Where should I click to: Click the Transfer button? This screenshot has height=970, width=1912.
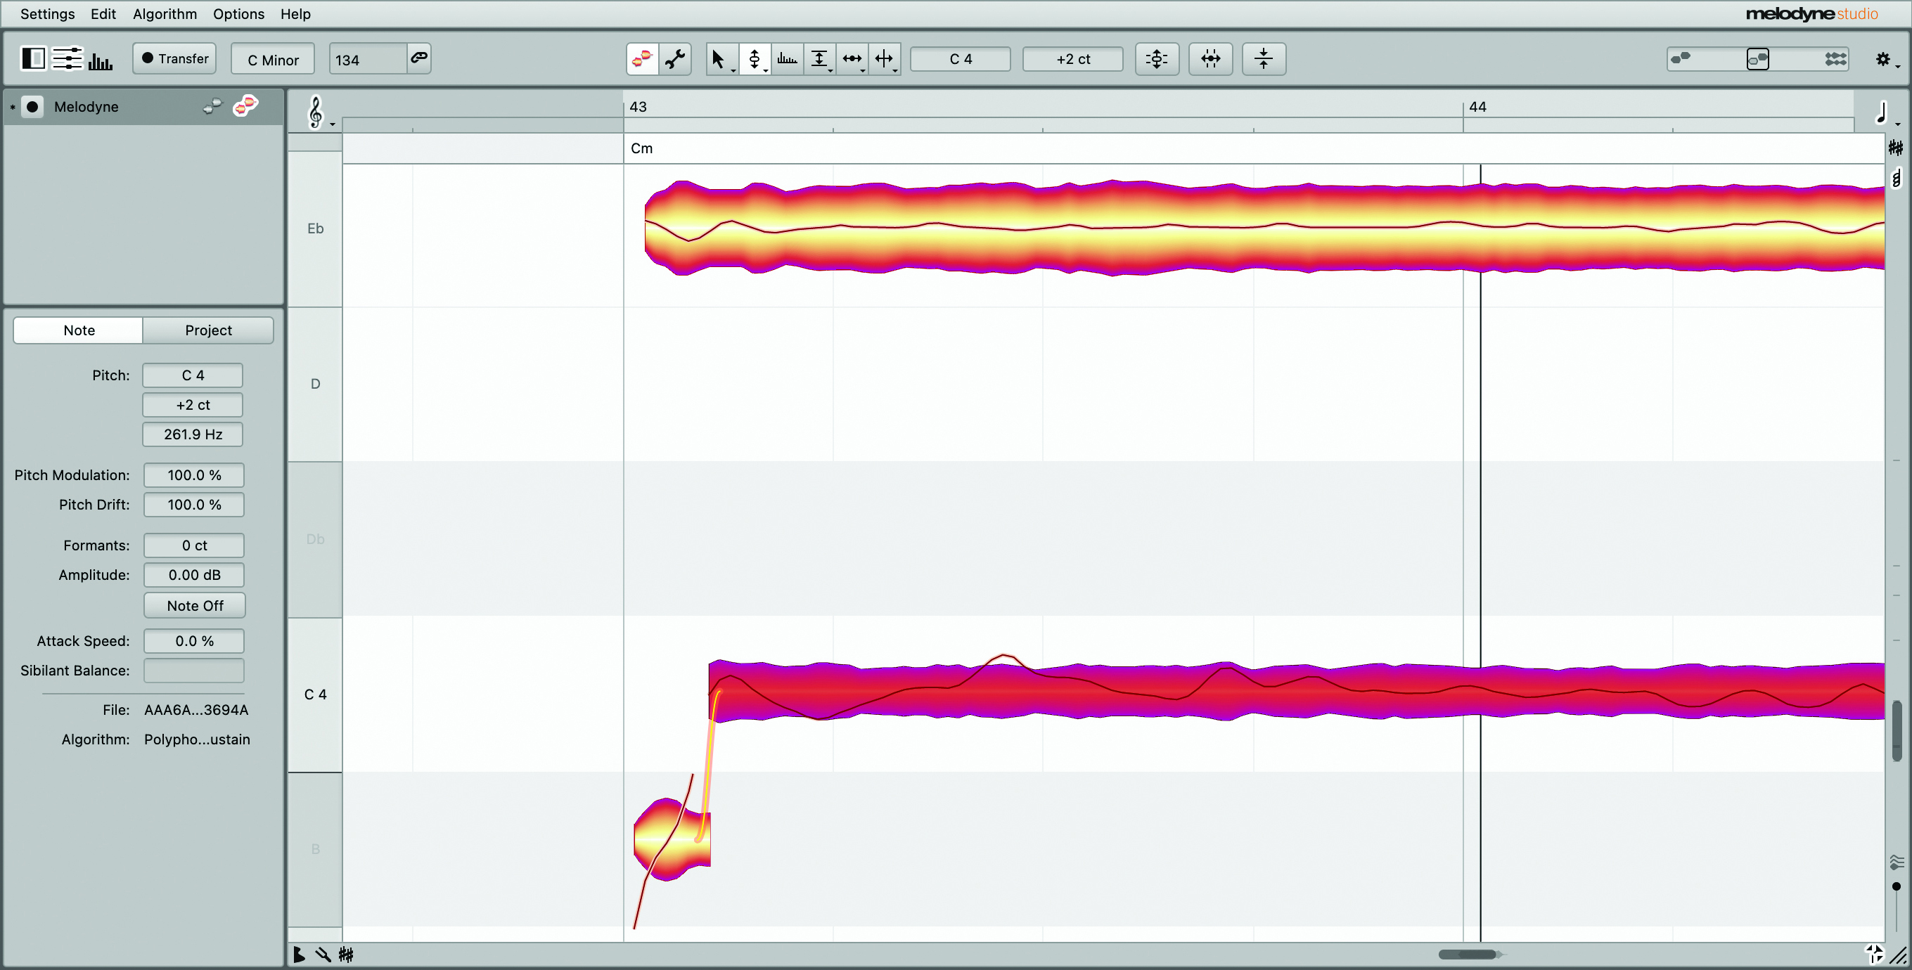[174, 58]
